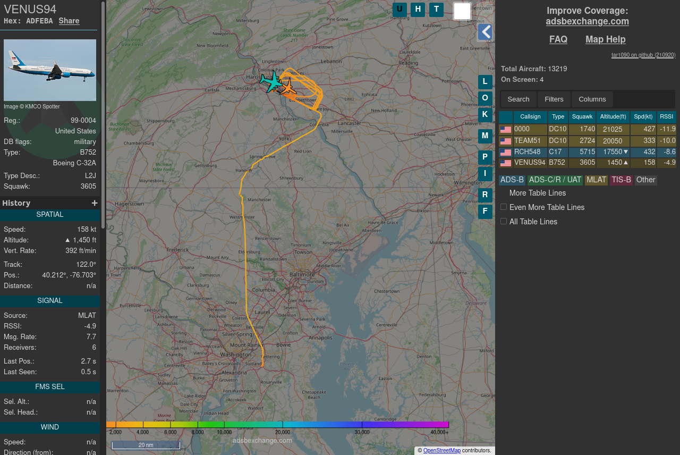The height and width of the screenshot is (455, 680).
Task: Select the VENUS94 callsign cell
Action: 530,163
